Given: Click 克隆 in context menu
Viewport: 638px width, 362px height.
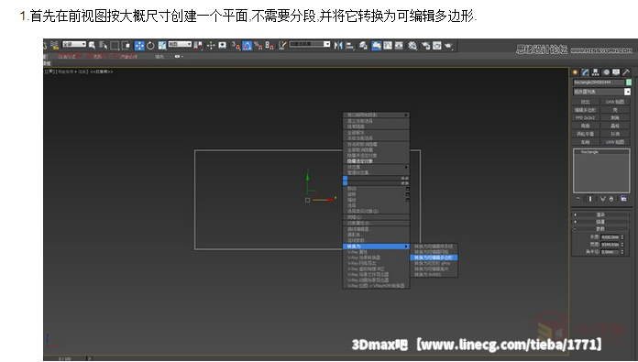Looking at the screenshot, I should pos(376,217).
